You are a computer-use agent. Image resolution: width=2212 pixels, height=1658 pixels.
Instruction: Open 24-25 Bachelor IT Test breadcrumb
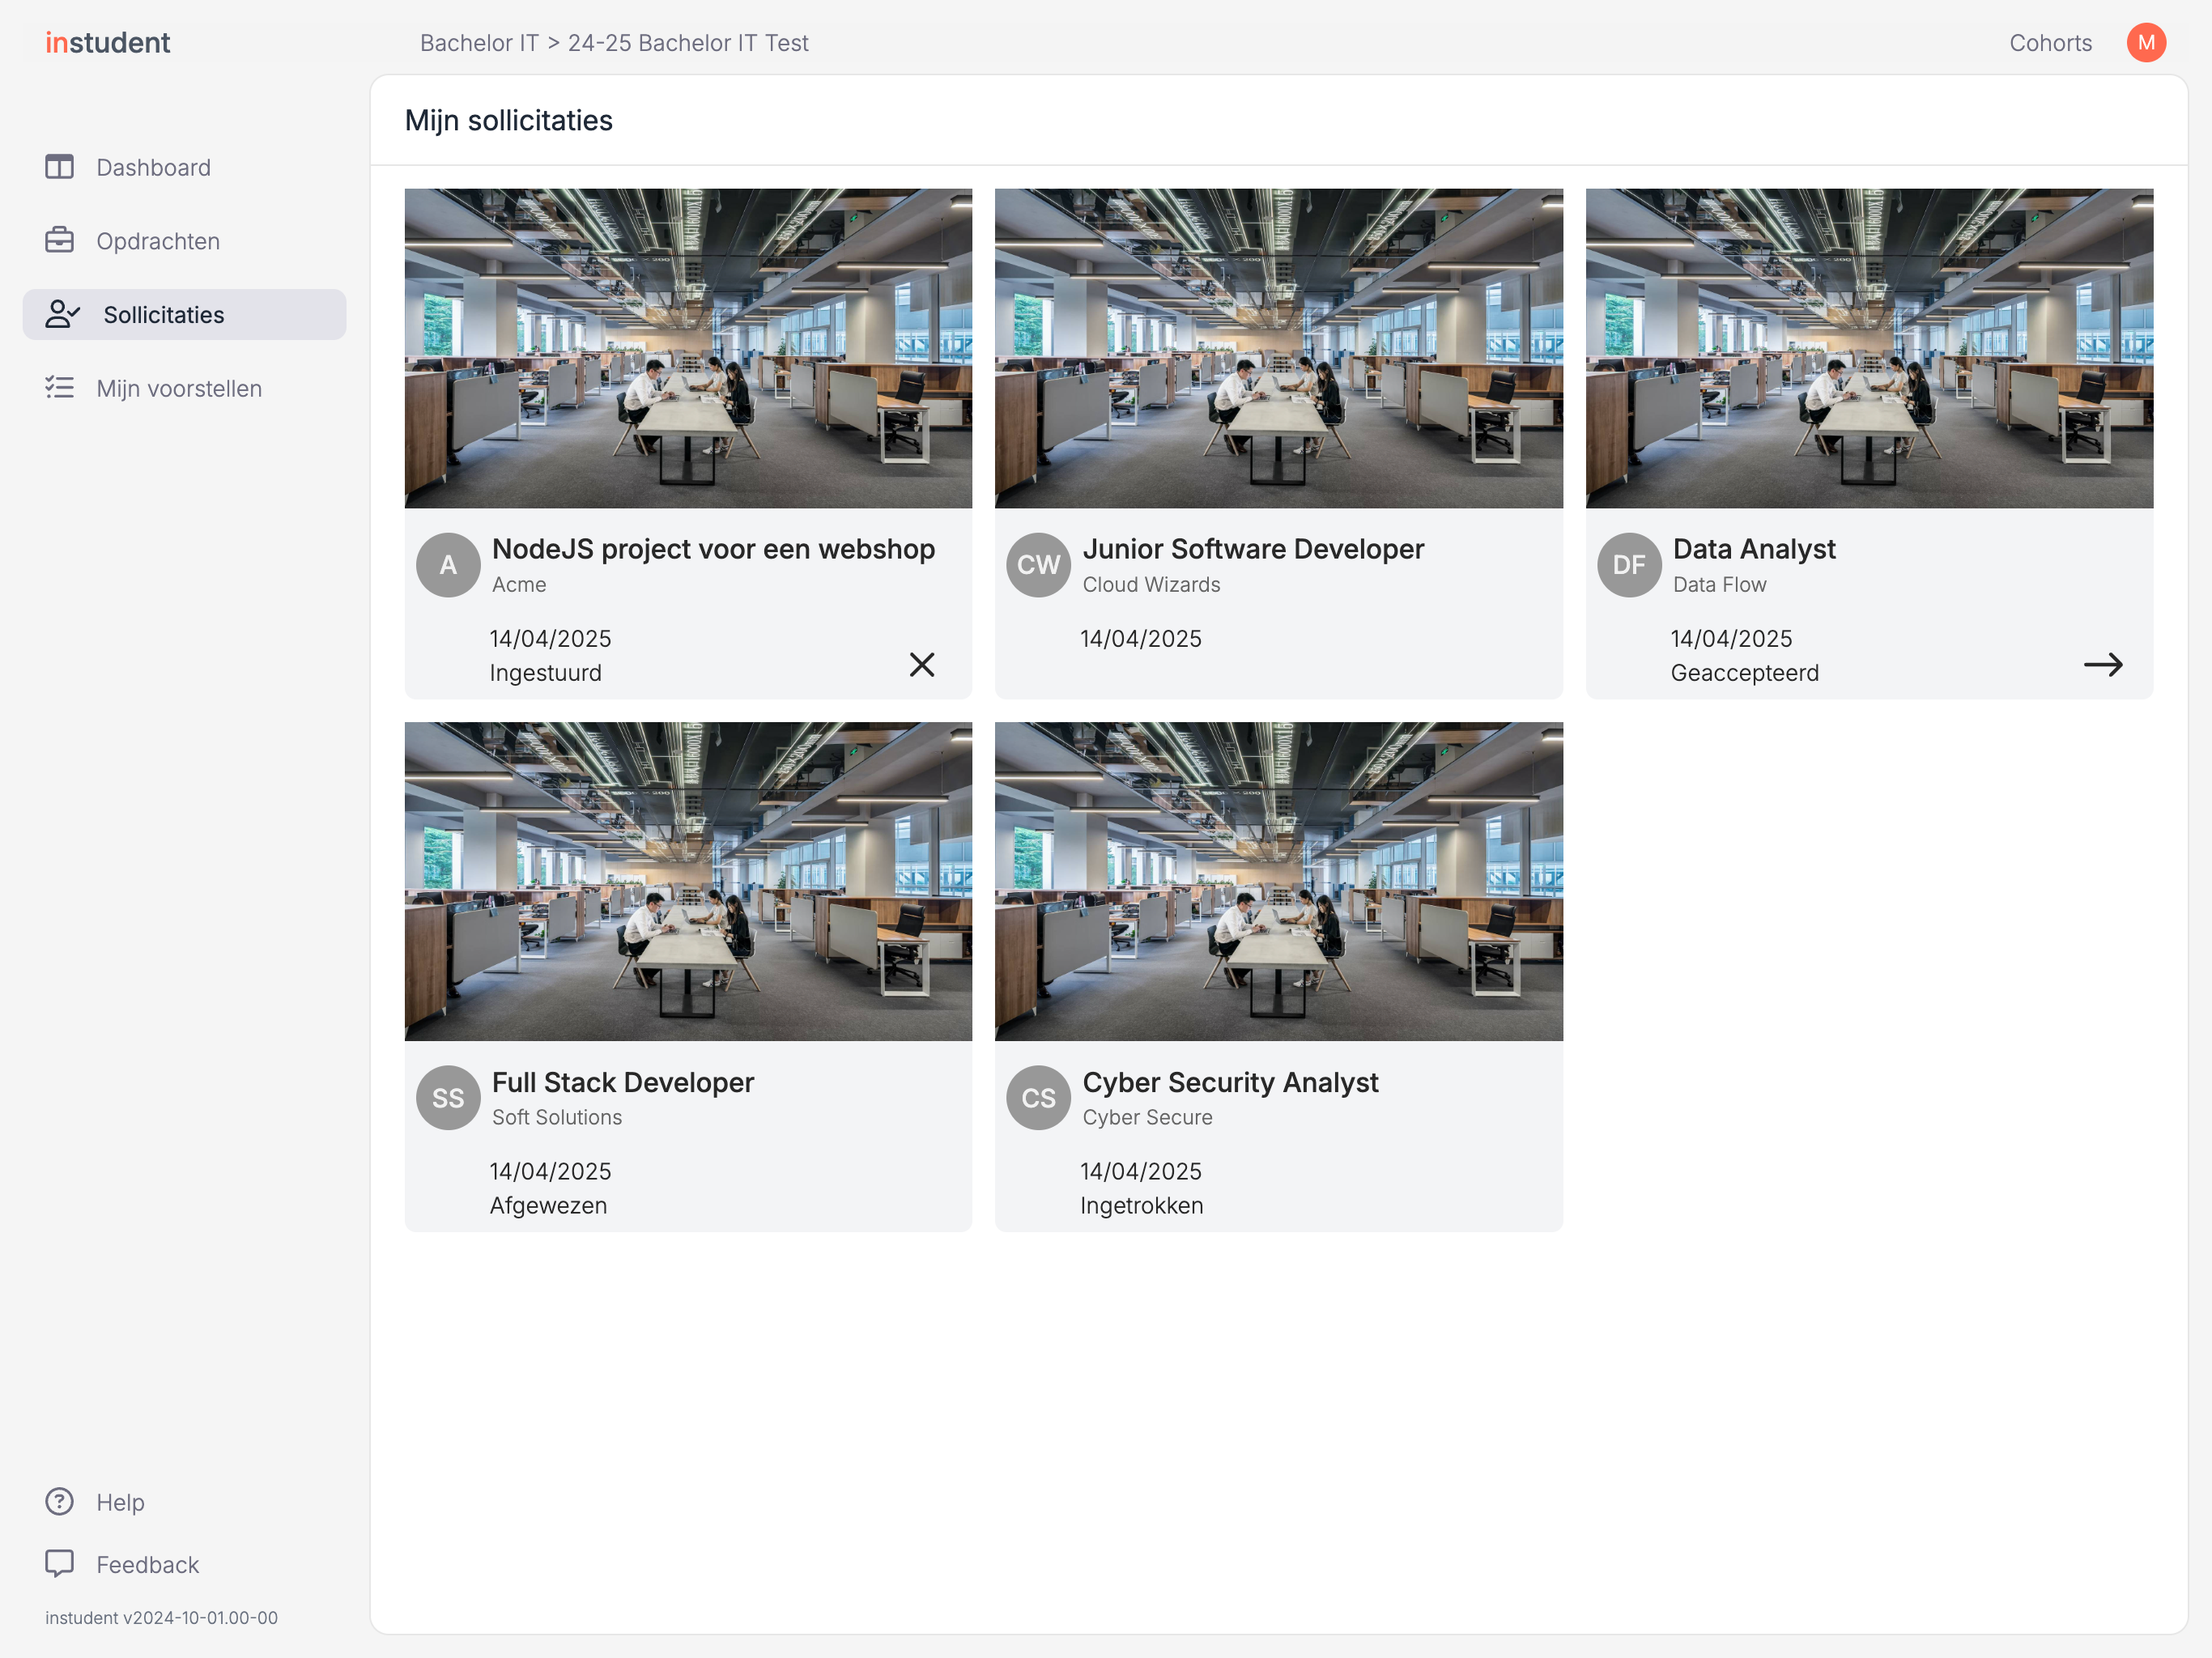coord(688,43)
